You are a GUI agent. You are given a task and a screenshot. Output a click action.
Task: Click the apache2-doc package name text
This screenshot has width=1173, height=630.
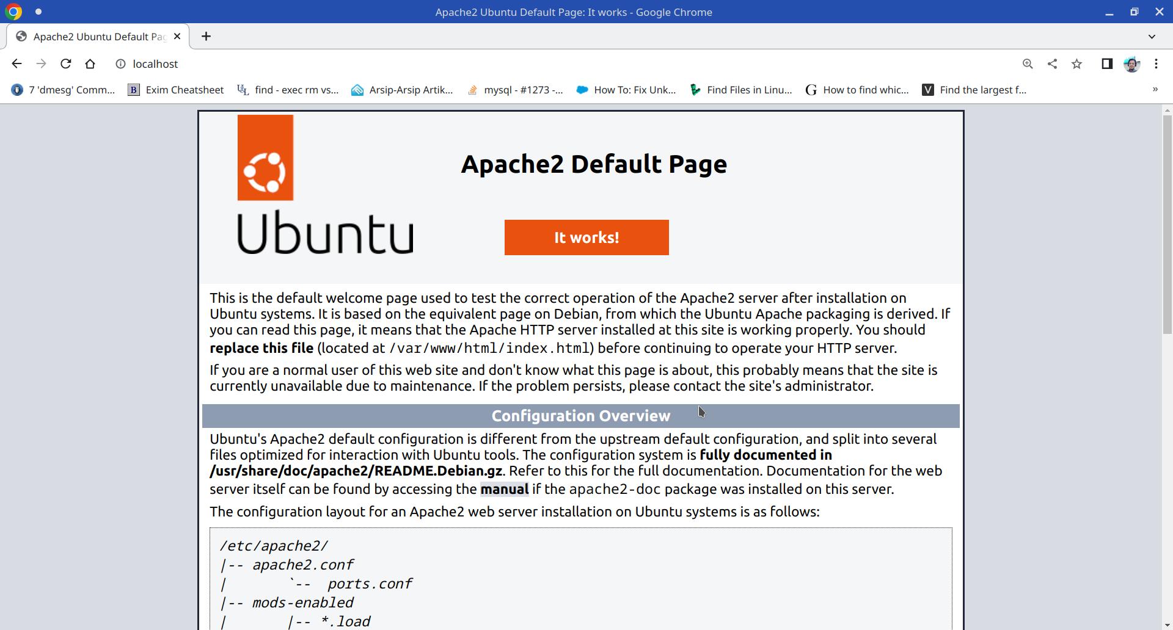pos(615,489)
